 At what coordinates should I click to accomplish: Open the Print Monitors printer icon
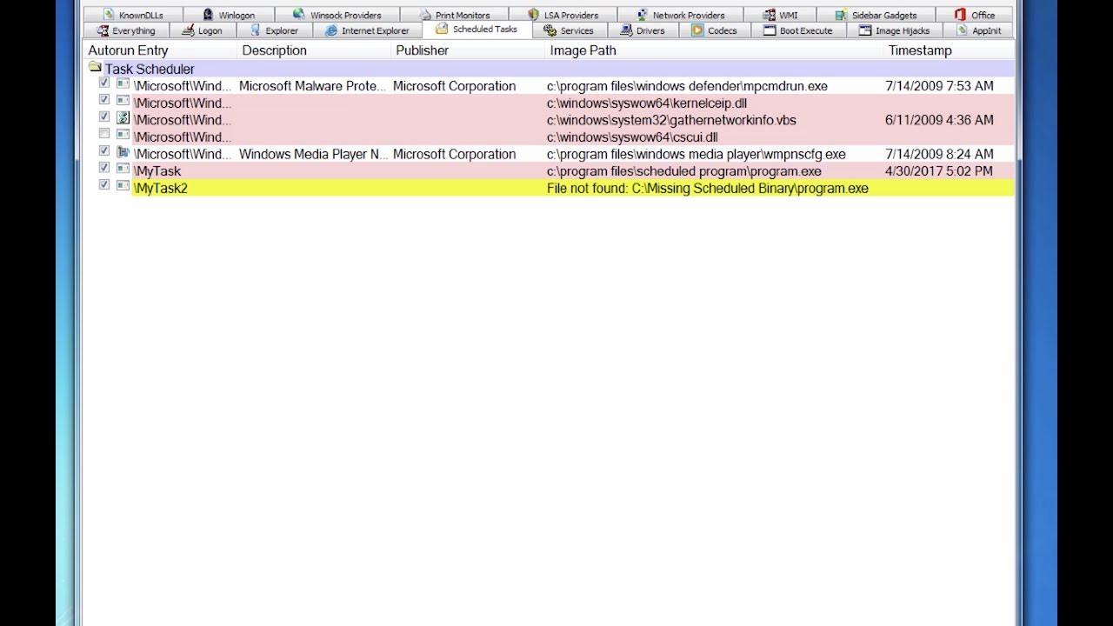click(x=425, y=15)
